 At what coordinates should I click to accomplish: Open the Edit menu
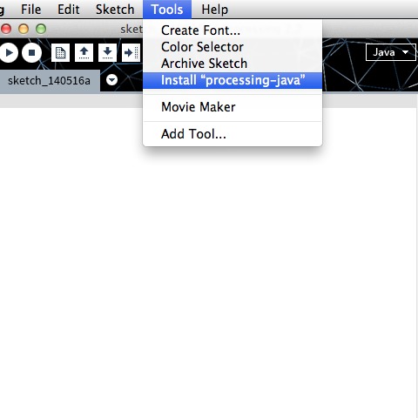click(68, 10)
